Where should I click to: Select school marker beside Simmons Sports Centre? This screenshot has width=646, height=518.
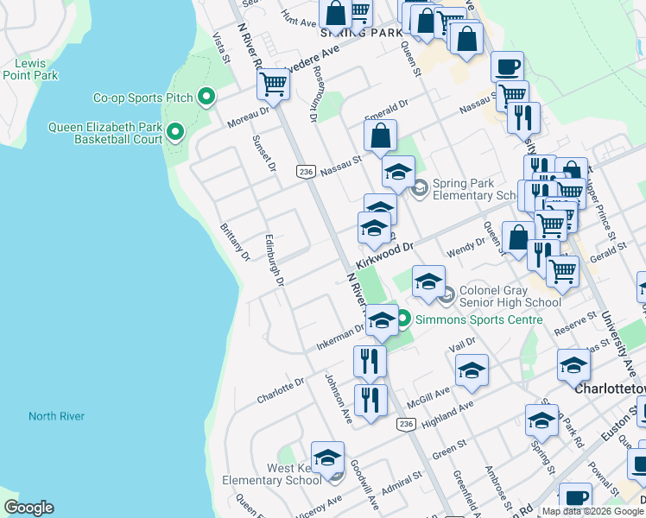[382, 321]
